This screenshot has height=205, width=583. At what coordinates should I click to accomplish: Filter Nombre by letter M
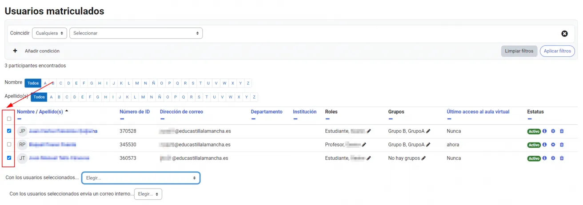(x=137, y=83)
